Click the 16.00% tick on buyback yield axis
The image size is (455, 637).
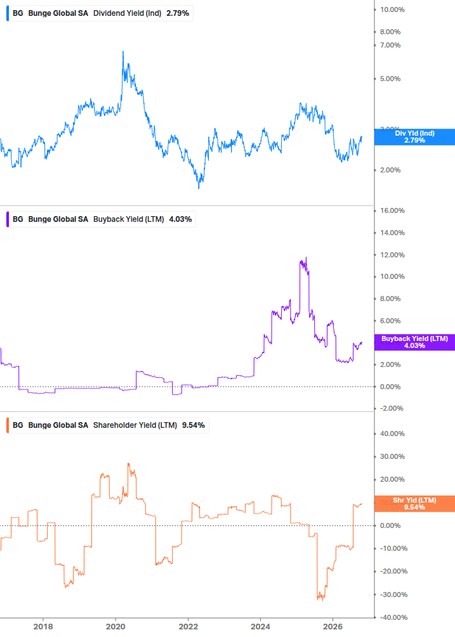(392, 210)
